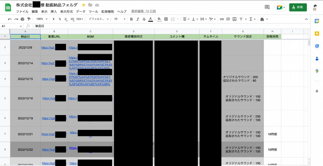Open the Google Sheets home icon
Image resolution: width=323 pixels, height=166 pixels.
(x=8, y=8)
